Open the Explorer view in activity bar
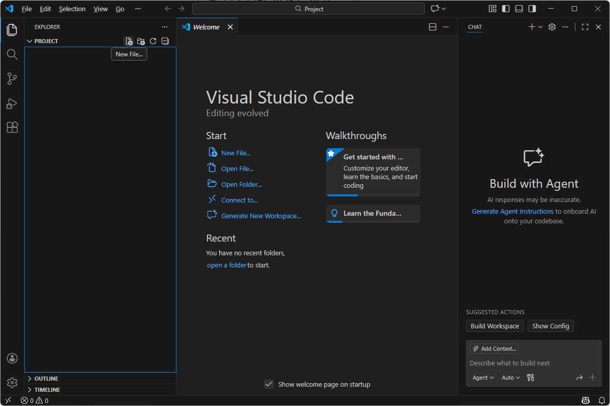610x406 pixels. pos(12,30)
